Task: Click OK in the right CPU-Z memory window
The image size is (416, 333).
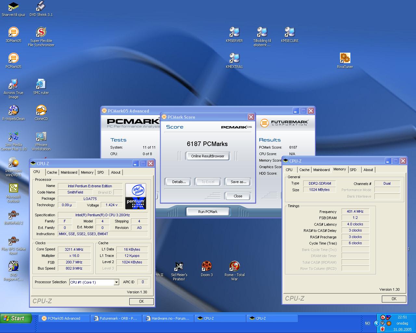Action: tap(394, 299)
